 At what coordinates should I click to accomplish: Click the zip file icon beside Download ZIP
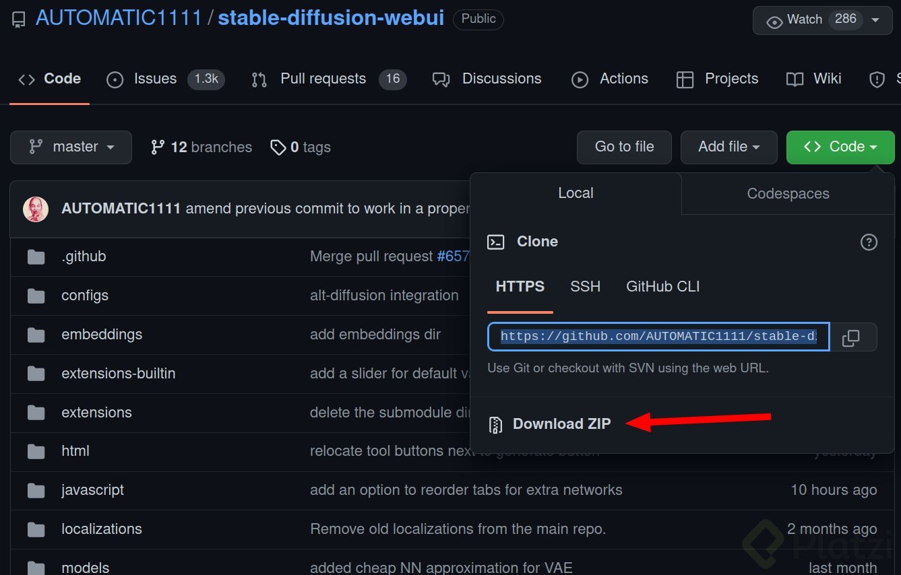pos(496,425)
